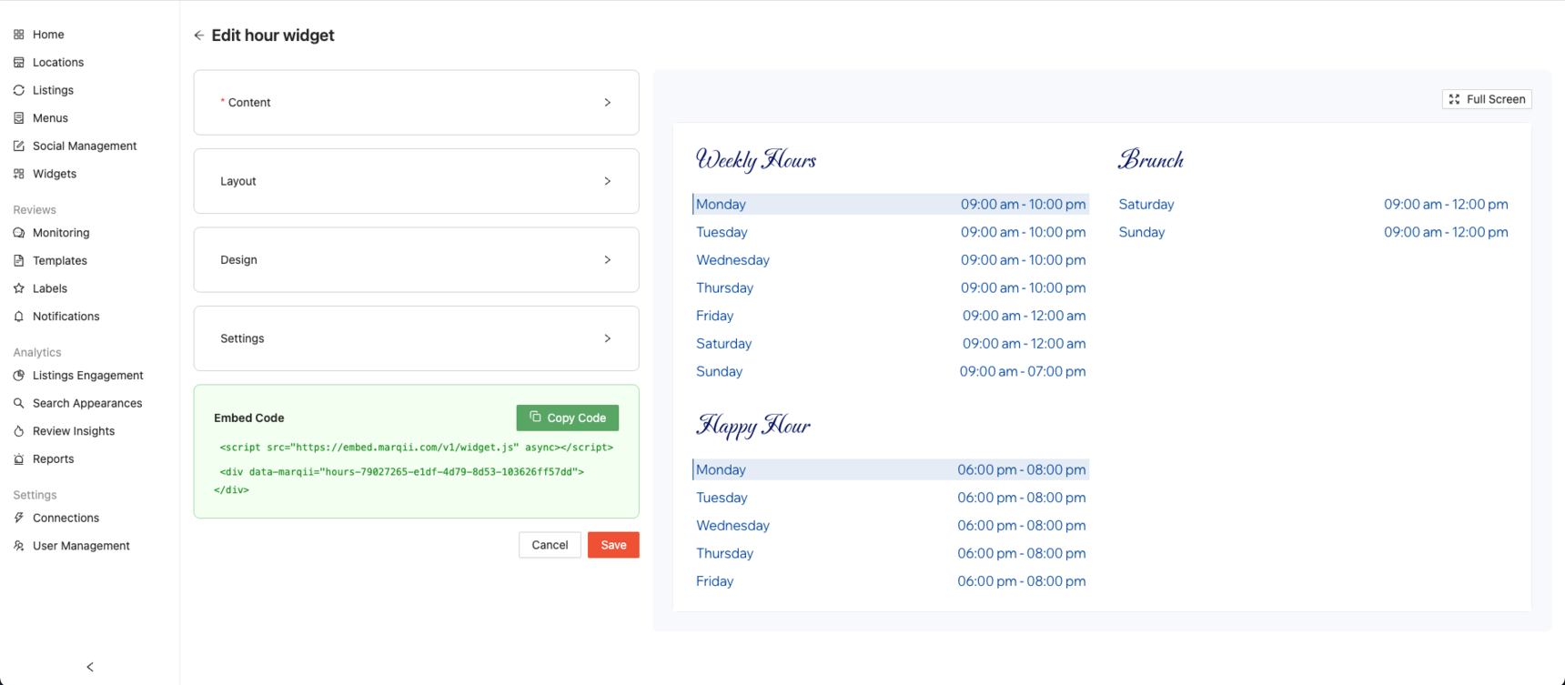Collapse the sidebar with bottom chevron
The width and height of the screenshot is (1565, 685).
(x=90, y=667)
